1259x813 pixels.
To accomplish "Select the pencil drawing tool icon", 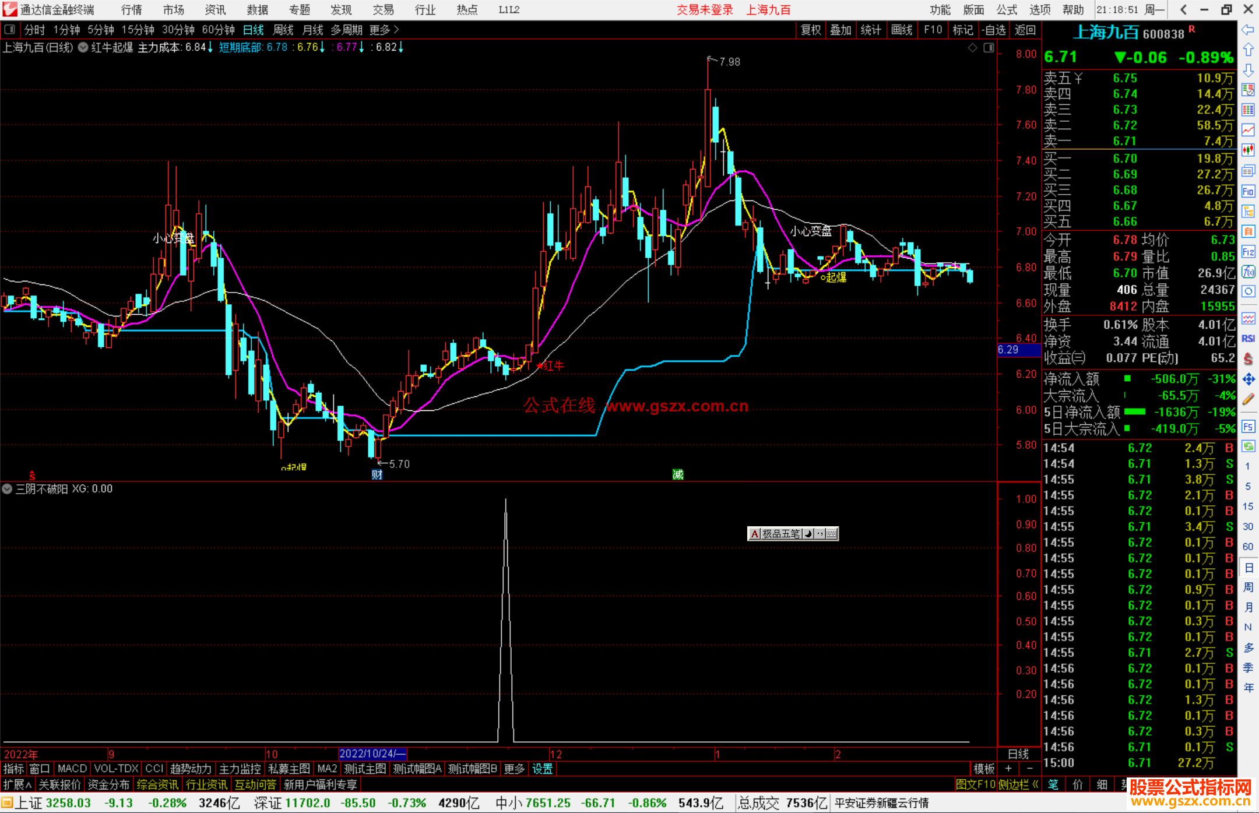I will tap(1248, 399).
